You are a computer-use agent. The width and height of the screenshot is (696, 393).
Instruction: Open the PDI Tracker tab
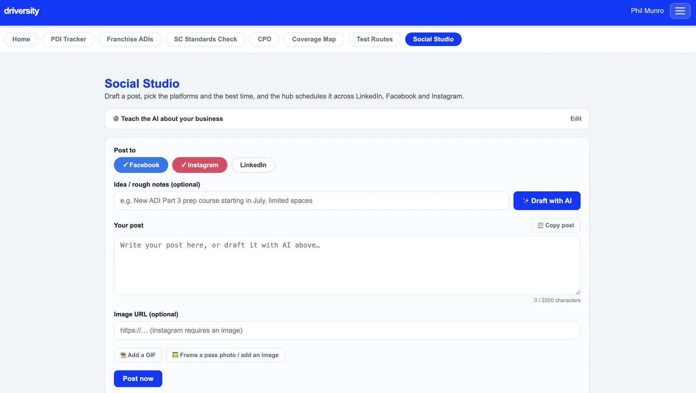click(x=68, y=39)
